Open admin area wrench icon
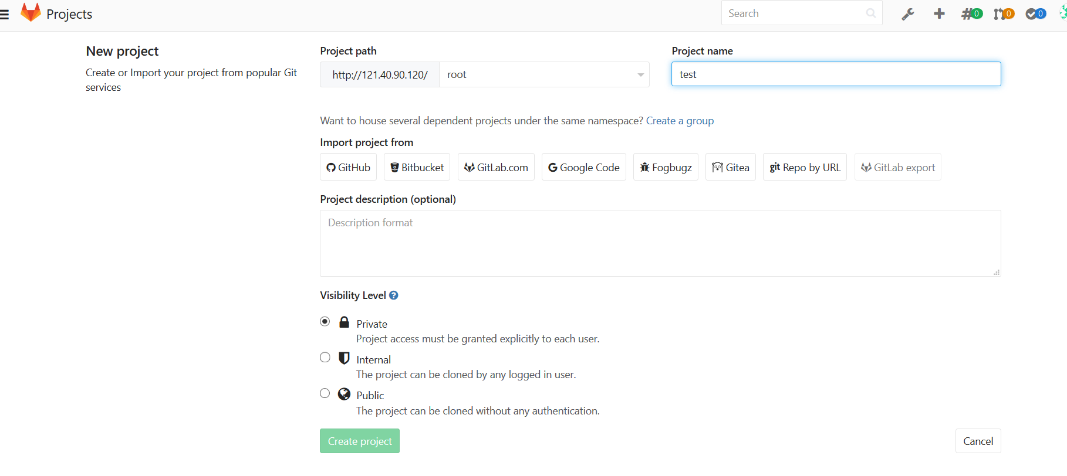Screen dimensions: 1067x476 pos(907,14)
